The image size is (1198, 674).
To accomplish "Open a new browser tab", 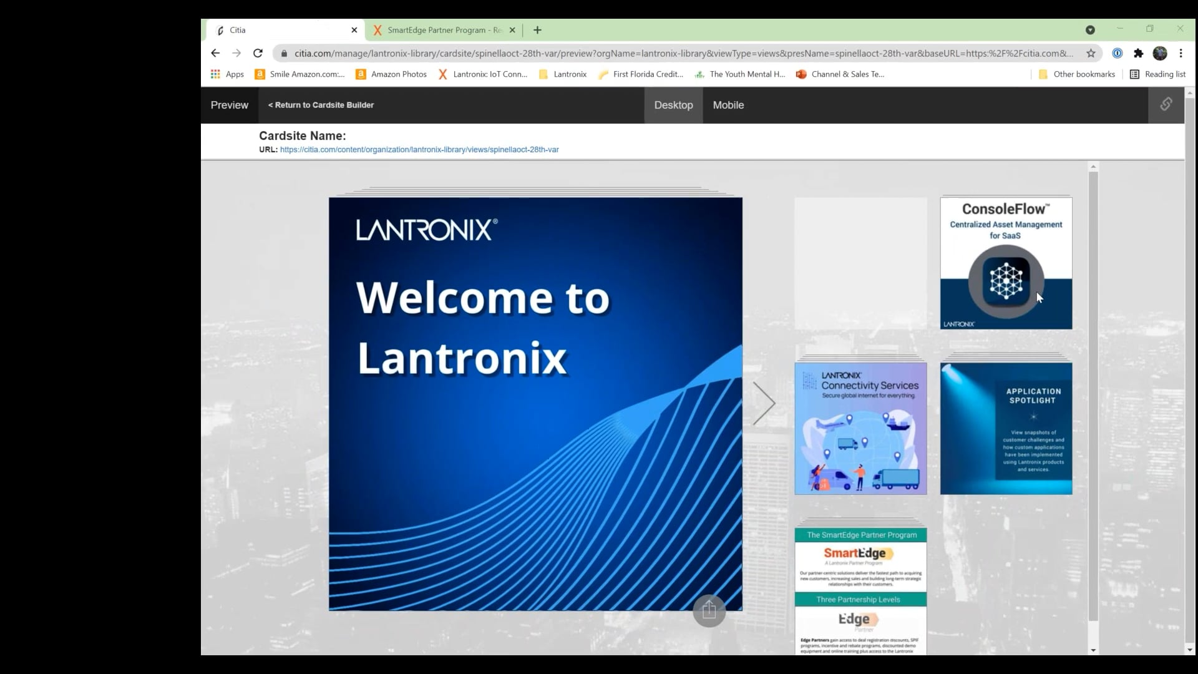I will tap(537, 30).
